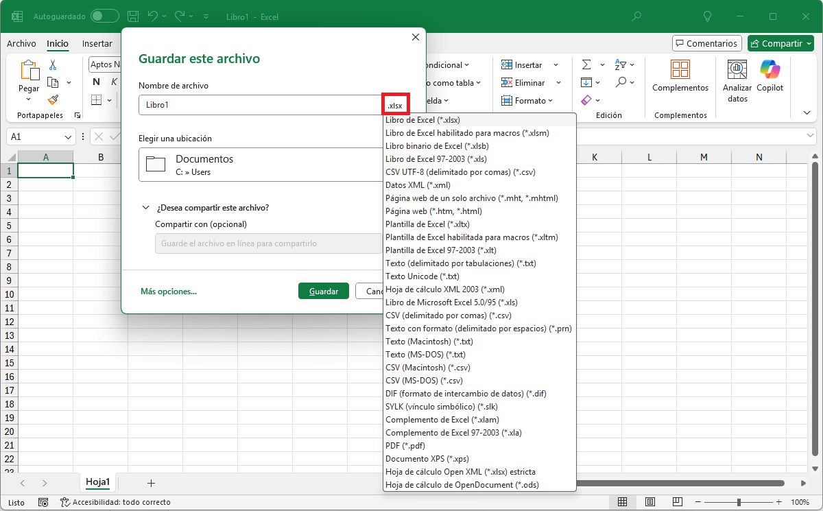Toggle the Autoguardado switch
Viewport: 823px width, 511px height.
(x=104, y=16)
